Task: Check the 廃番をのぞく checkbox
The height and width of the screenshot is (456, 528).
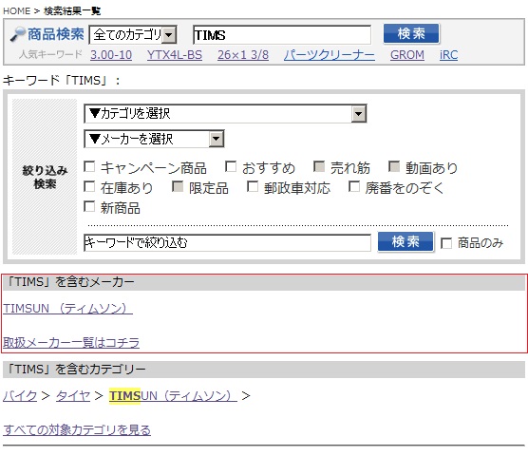Action: [x=354, y=186]
